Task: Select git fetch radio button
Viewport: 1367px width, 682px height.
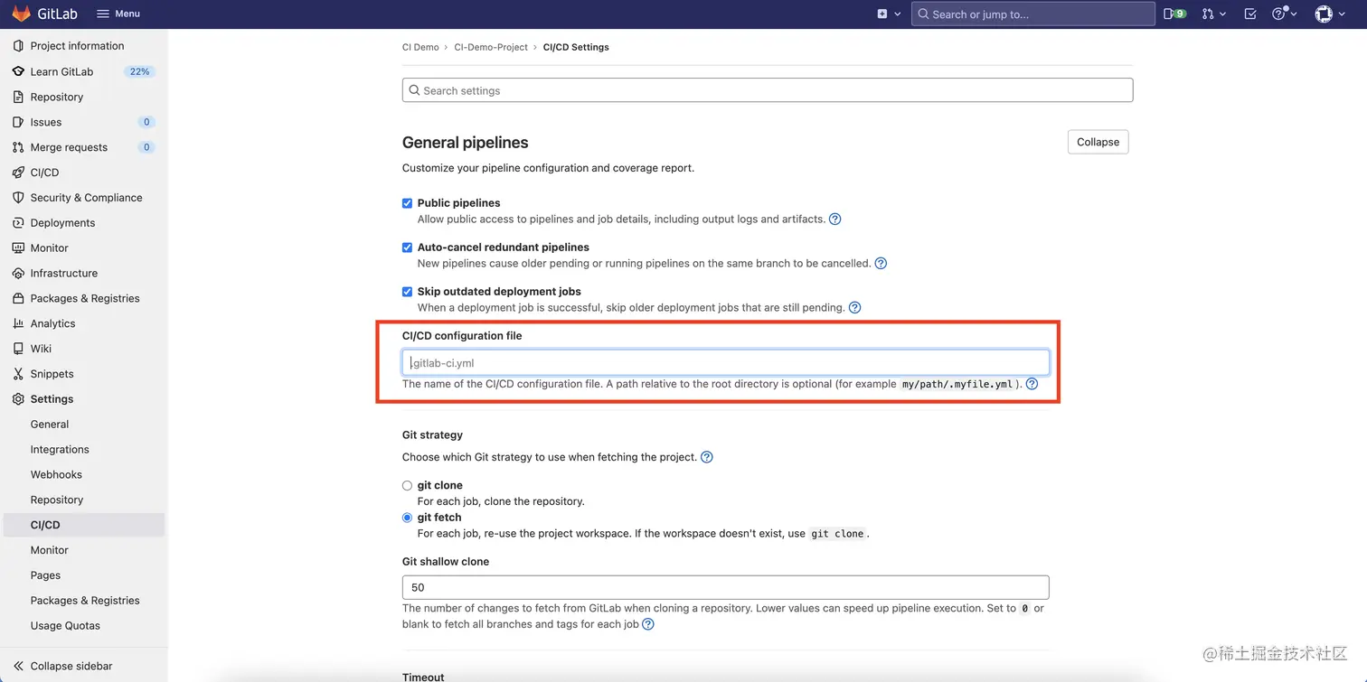Action: 407,518
